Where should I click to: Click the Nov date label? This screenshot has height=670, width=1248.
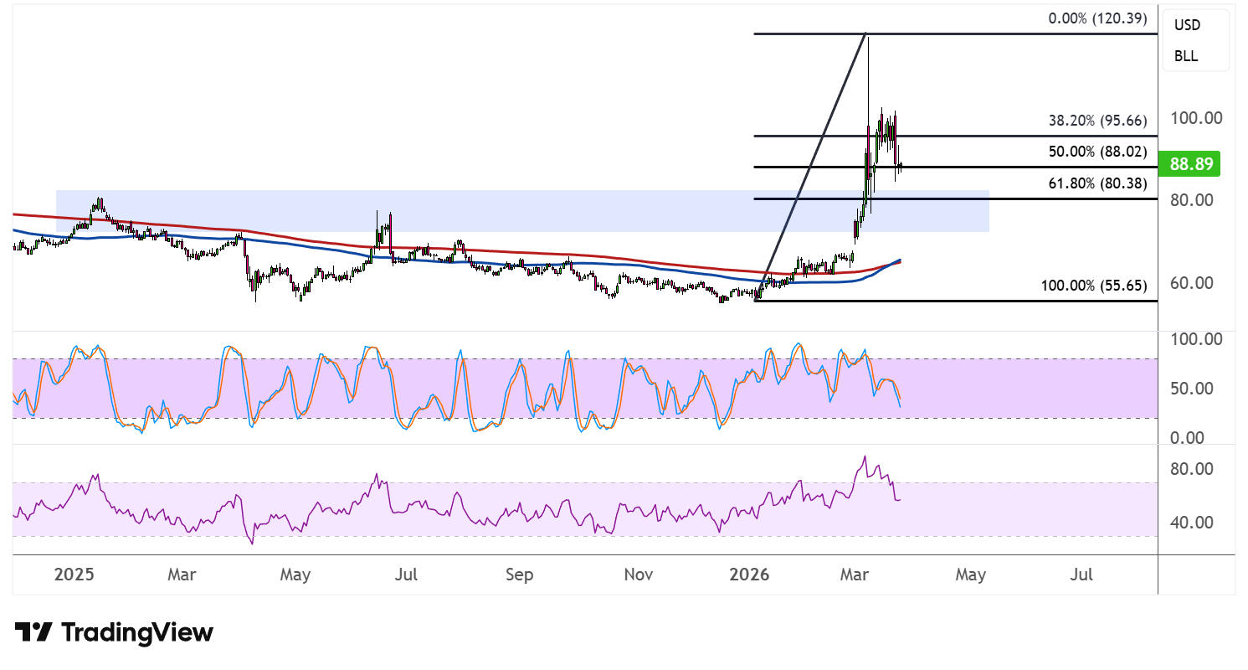tap(639, 575)
